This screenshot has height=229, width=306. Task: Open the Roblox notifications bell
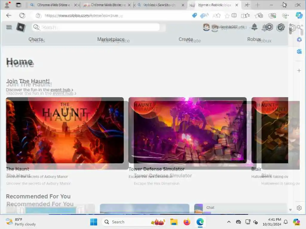point(254,27)
